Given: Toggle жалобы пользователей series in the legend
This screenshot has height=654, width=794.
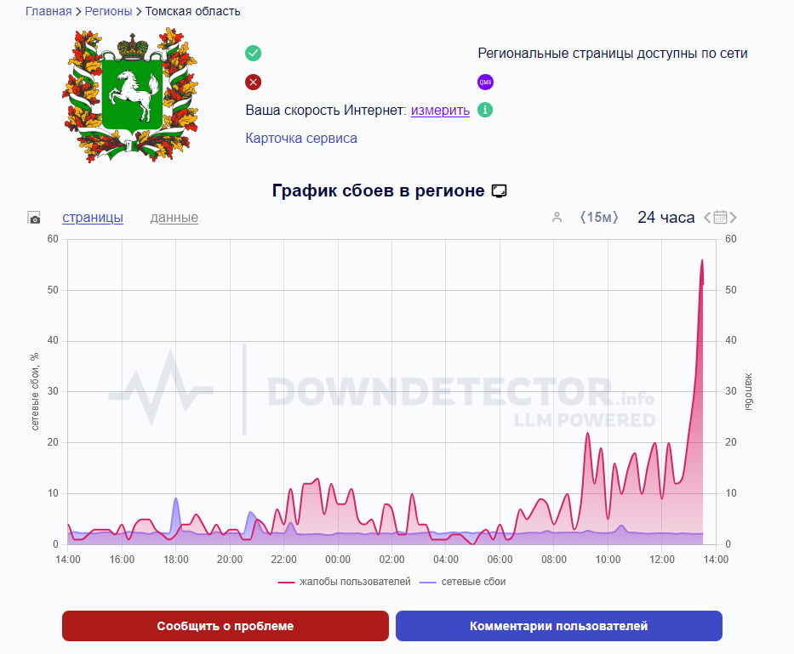Looking at the screenshot, I should [x=345, y=583].
